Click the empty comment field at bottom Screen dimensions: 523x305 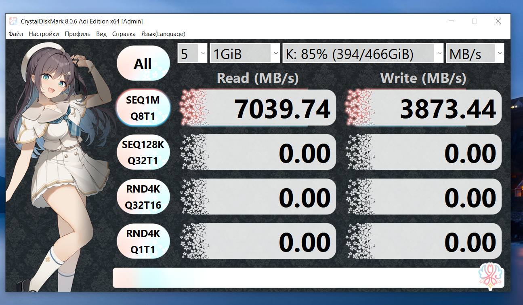[291, 277]
